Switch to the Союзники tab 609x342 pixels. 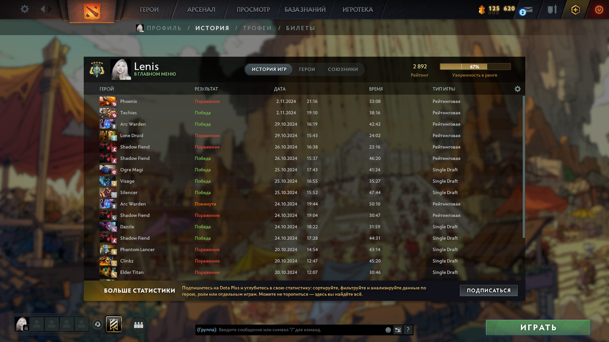pyautogui.click(x=343, y=69)
